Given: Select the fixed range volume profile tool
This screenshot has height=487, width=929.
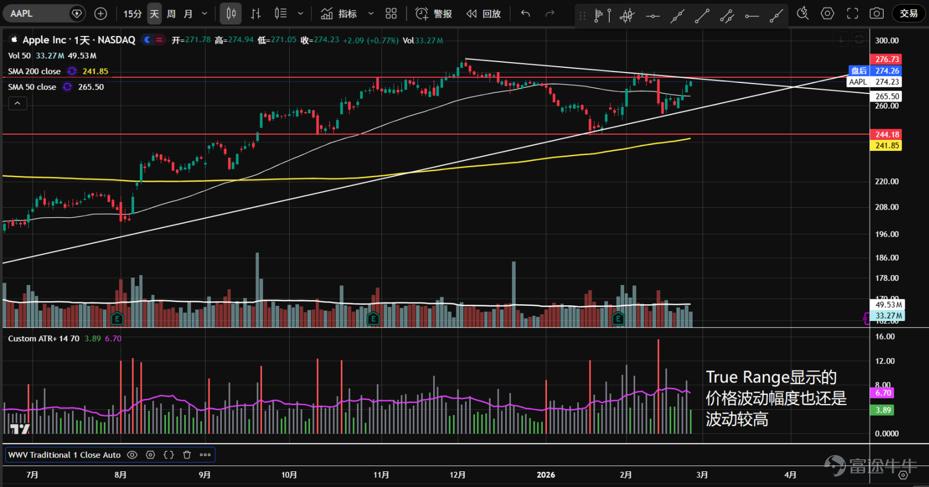Looking at the screenshot, I should point(597,16).
